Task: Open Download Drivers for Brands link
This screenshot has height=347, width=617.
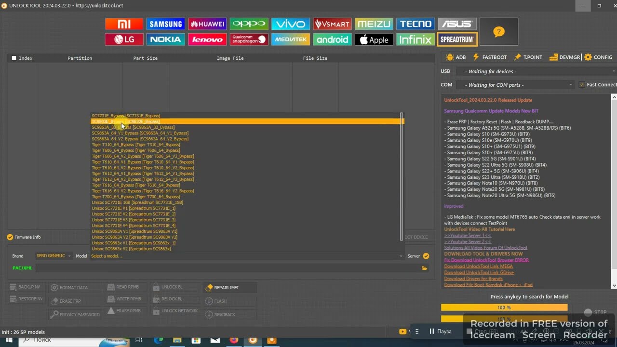Action: 473,279
